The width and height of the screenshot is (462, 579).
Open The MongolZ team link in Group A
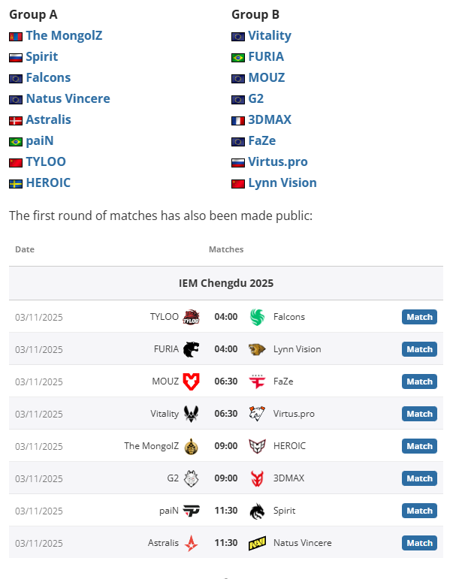click(x=64, y=35)
